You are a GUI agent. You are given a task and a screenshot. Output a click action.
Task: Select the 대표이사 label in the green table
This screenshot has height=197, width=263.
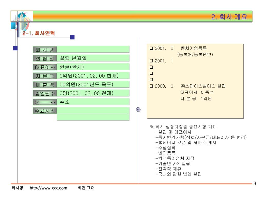tap(45, 67)
